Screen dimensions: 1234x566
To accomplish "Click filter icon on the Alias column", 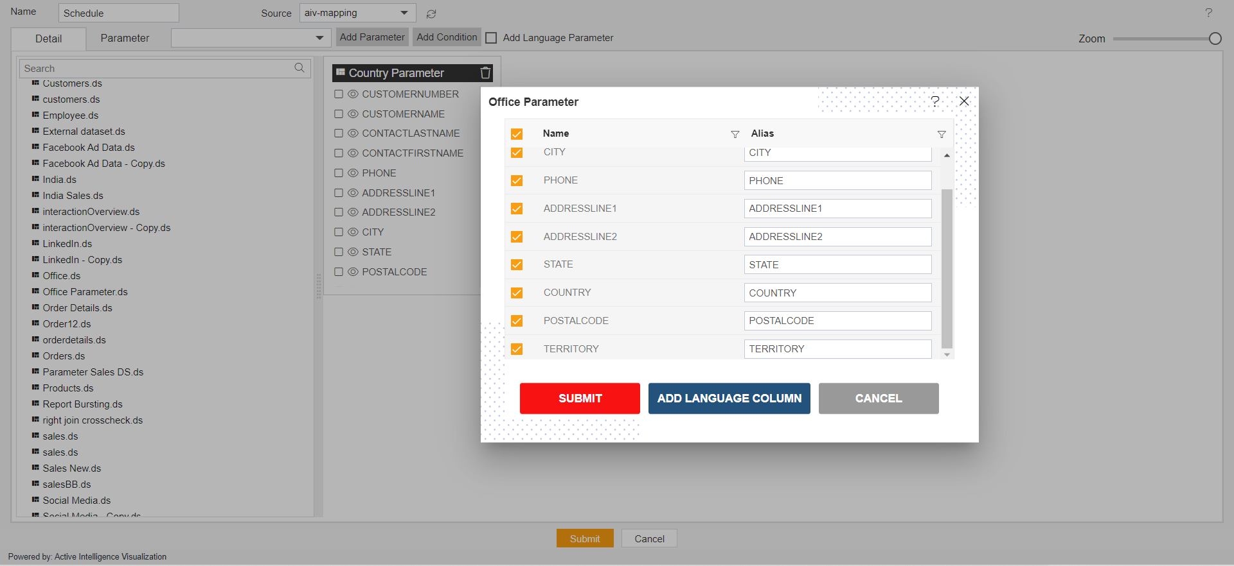I will click(942, 134).
